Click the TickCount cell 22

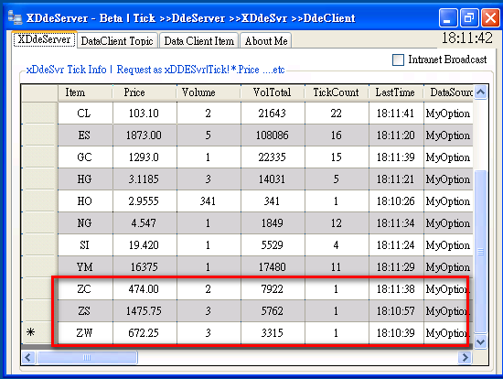pyautogui.click(x=337, y=113)
